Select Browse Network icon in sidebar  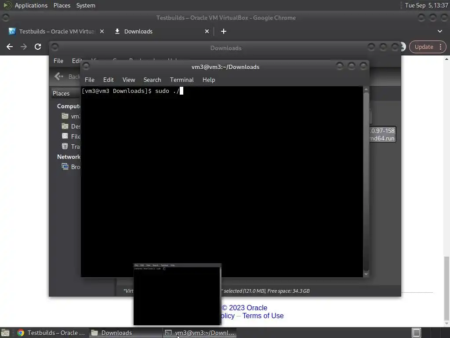click(65, 166)
